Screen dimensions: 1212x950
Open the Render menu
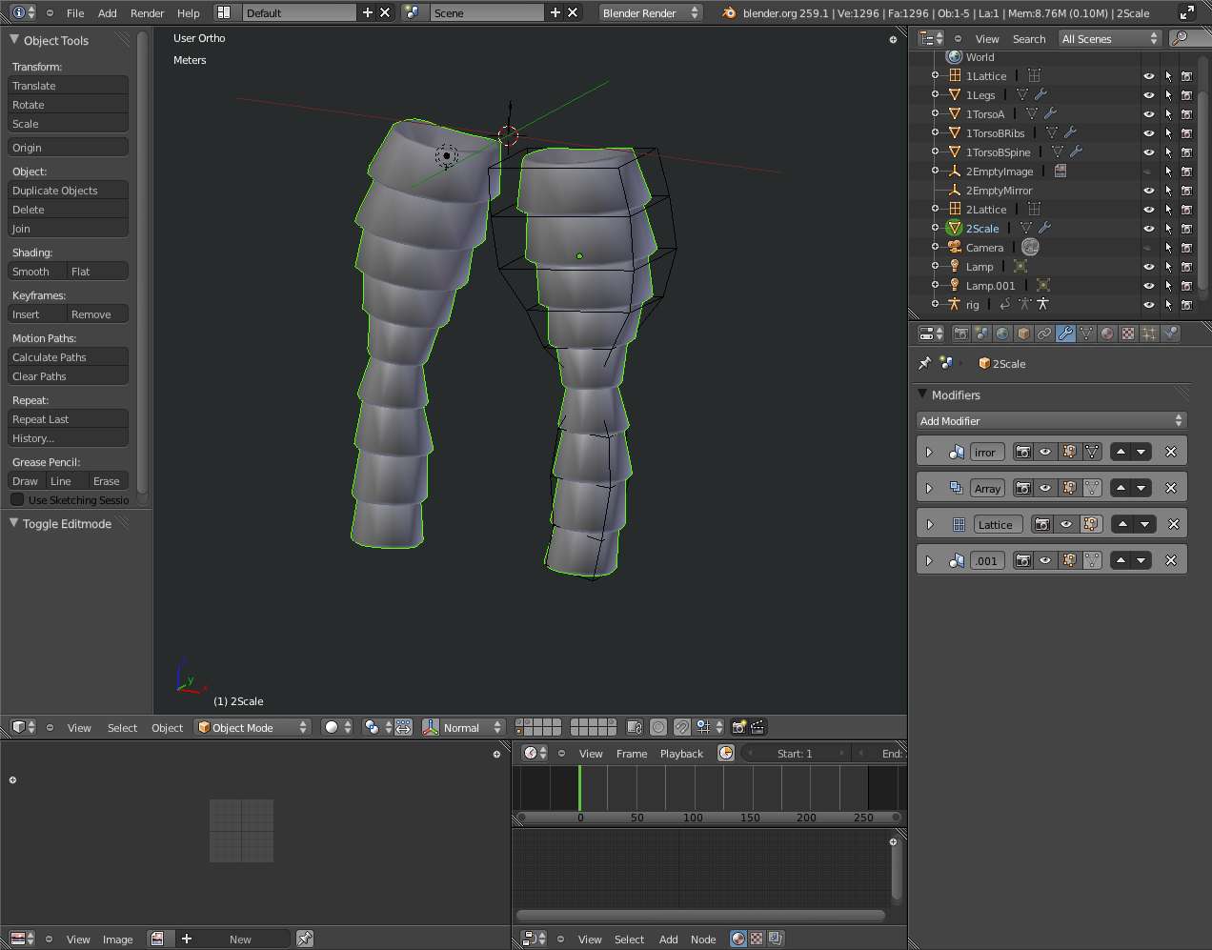point(147,12)
